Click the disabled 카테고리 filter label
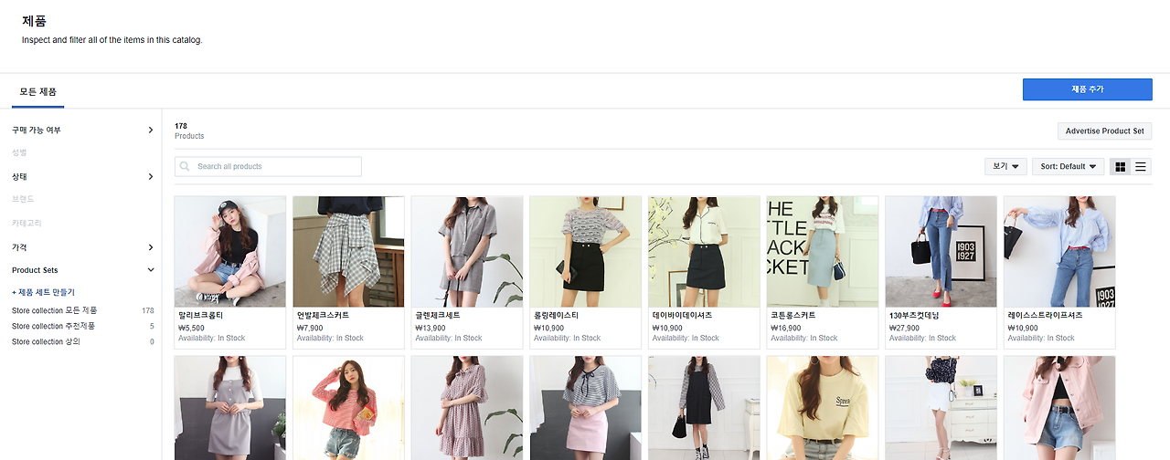Screen dimensions: 1170x460 click(27, 223)
